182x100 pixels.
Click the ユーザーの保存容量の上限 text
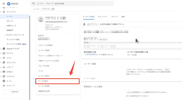tap(138, 52)
